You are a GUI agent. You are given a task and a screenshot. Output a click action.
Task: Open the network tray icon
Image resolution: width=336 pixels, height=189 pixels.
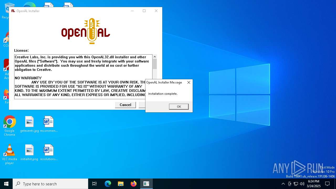pos(296,184)
